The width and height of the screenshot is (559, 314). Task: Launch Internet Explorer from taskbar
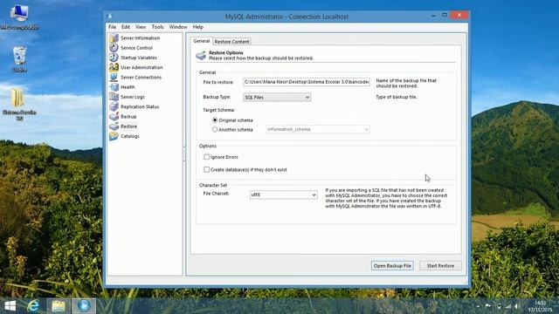(33, 306)
